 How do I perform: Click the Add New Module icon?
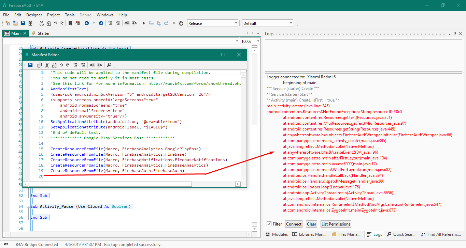[8, 23]
